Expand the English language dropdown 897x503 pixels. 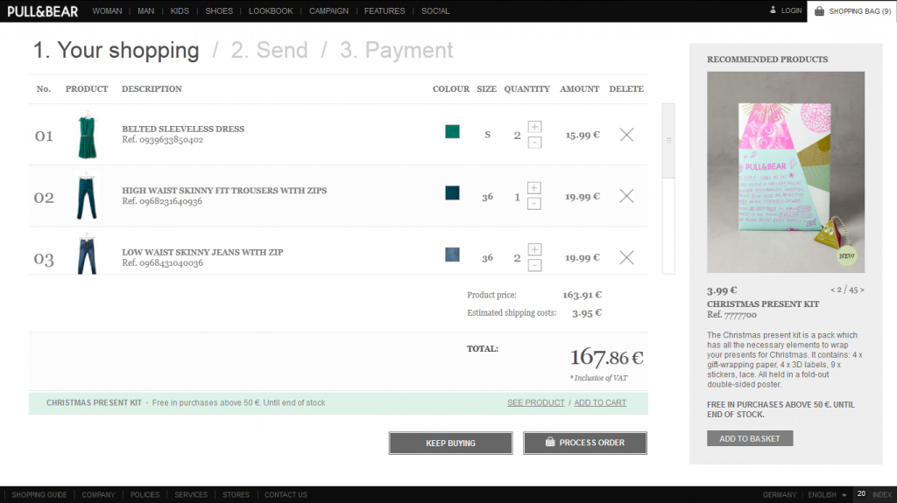coord(844,495)
